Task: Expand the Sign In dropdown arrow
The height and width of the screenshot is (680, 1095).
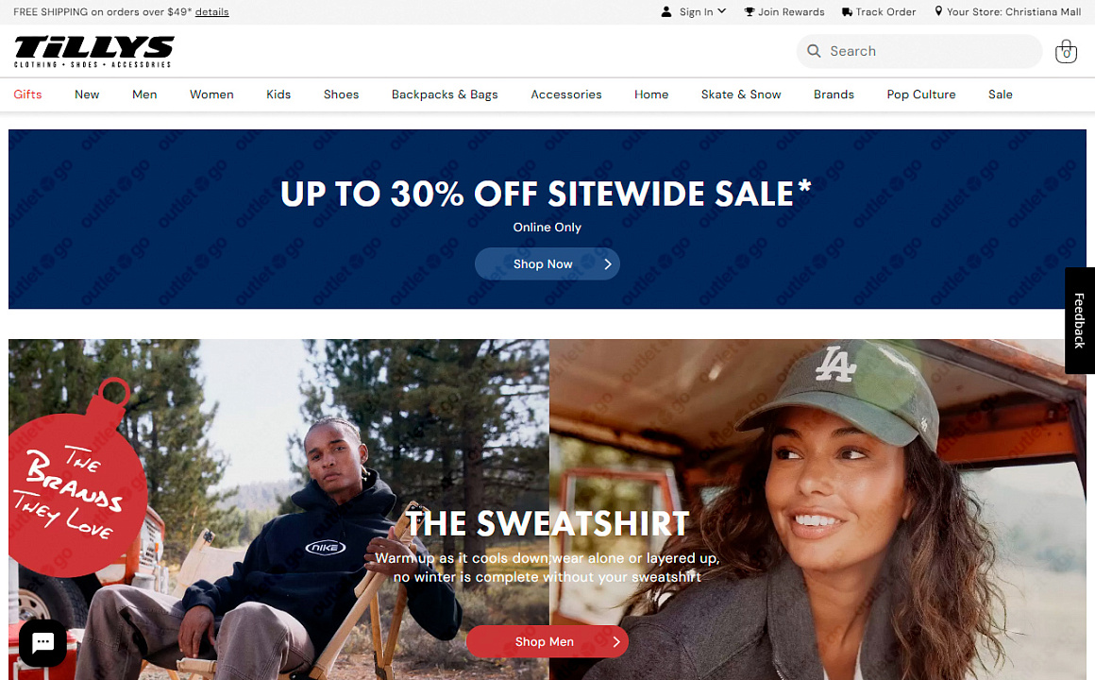Action: pos(722,11)
